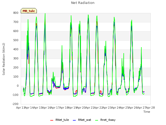Image resolution: width=166 pixels, height=125 pixels.
Task: Click the Apr 25 x-axis date label
Action: (125, 108)
